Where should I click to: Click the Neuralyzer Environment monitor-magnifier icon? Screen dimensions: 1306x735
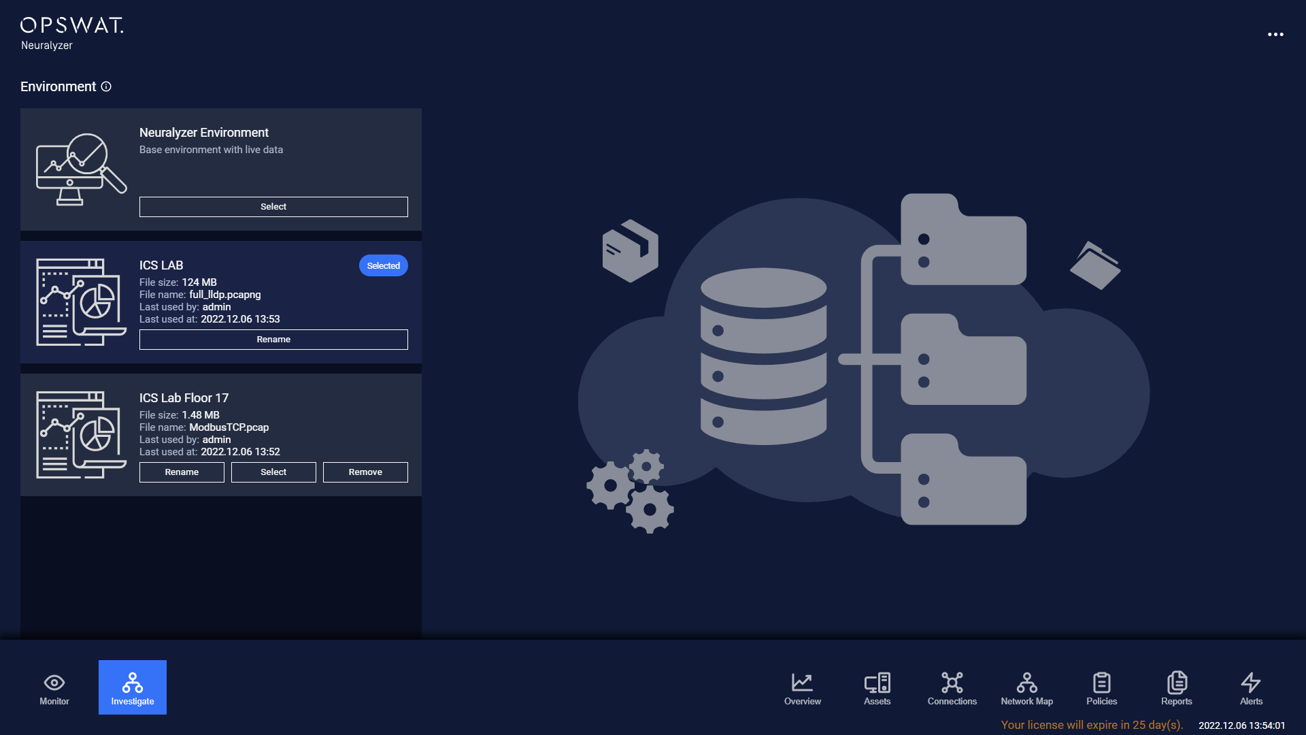pyautogui.click(x=81, y=169)
